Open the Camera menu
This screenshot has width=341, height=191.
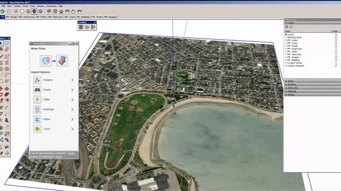tap(17, 6)
